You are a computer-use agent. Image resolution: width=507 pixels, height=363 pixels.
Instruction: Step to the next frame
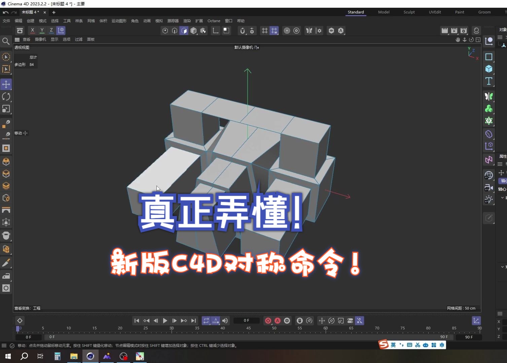coord(174,321)
